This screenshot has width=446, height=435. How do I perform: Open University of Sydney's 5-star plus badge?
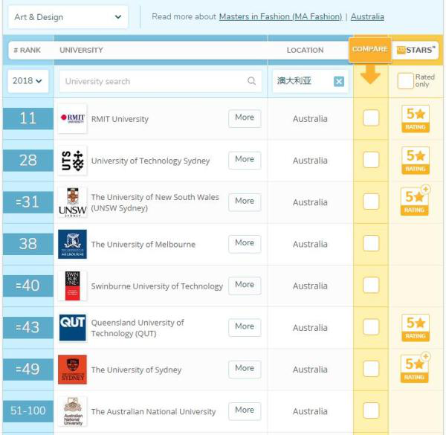coord(416,368)
